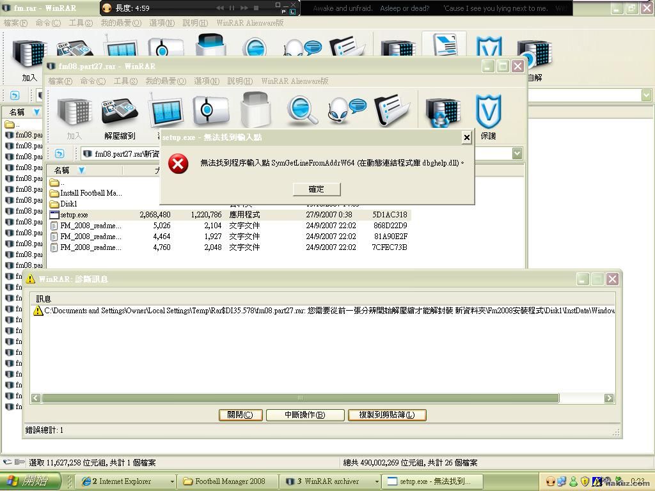Click the P button on the media player bar
This screenshot has width=655, height=491.
tap(284, 12)
